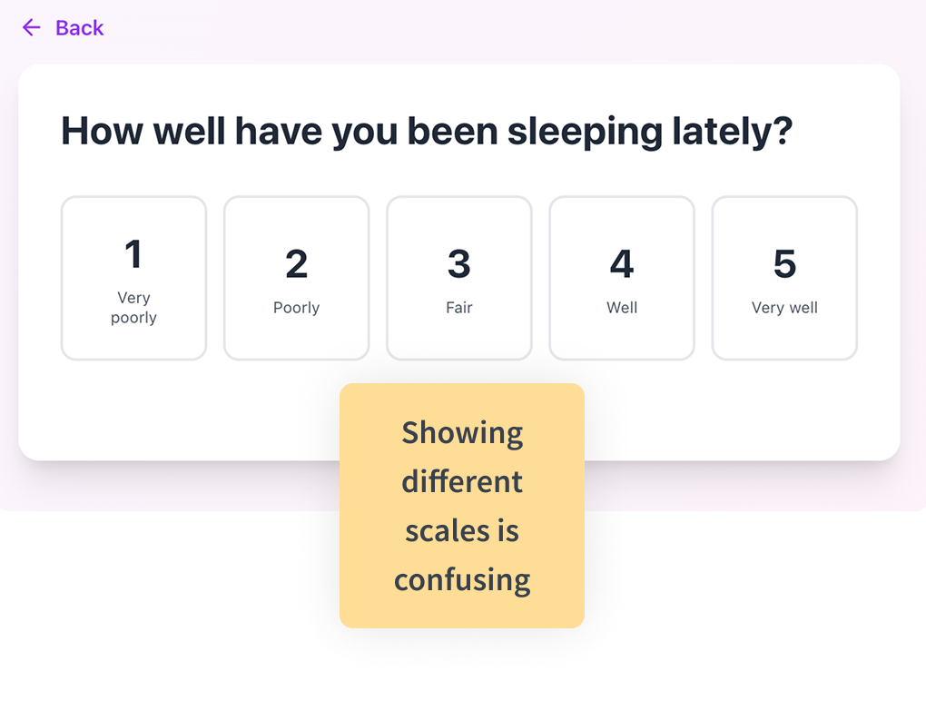Click the large number 1
926x701 pixels.
coord(133,254)
